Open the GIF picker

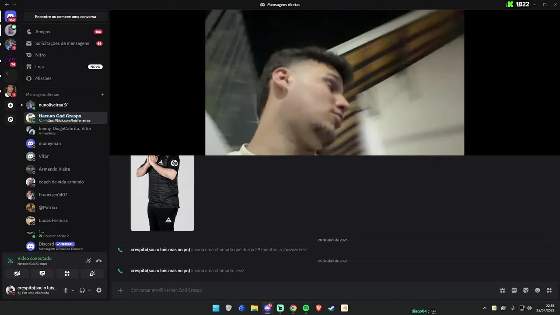click(x=514, y=290)
